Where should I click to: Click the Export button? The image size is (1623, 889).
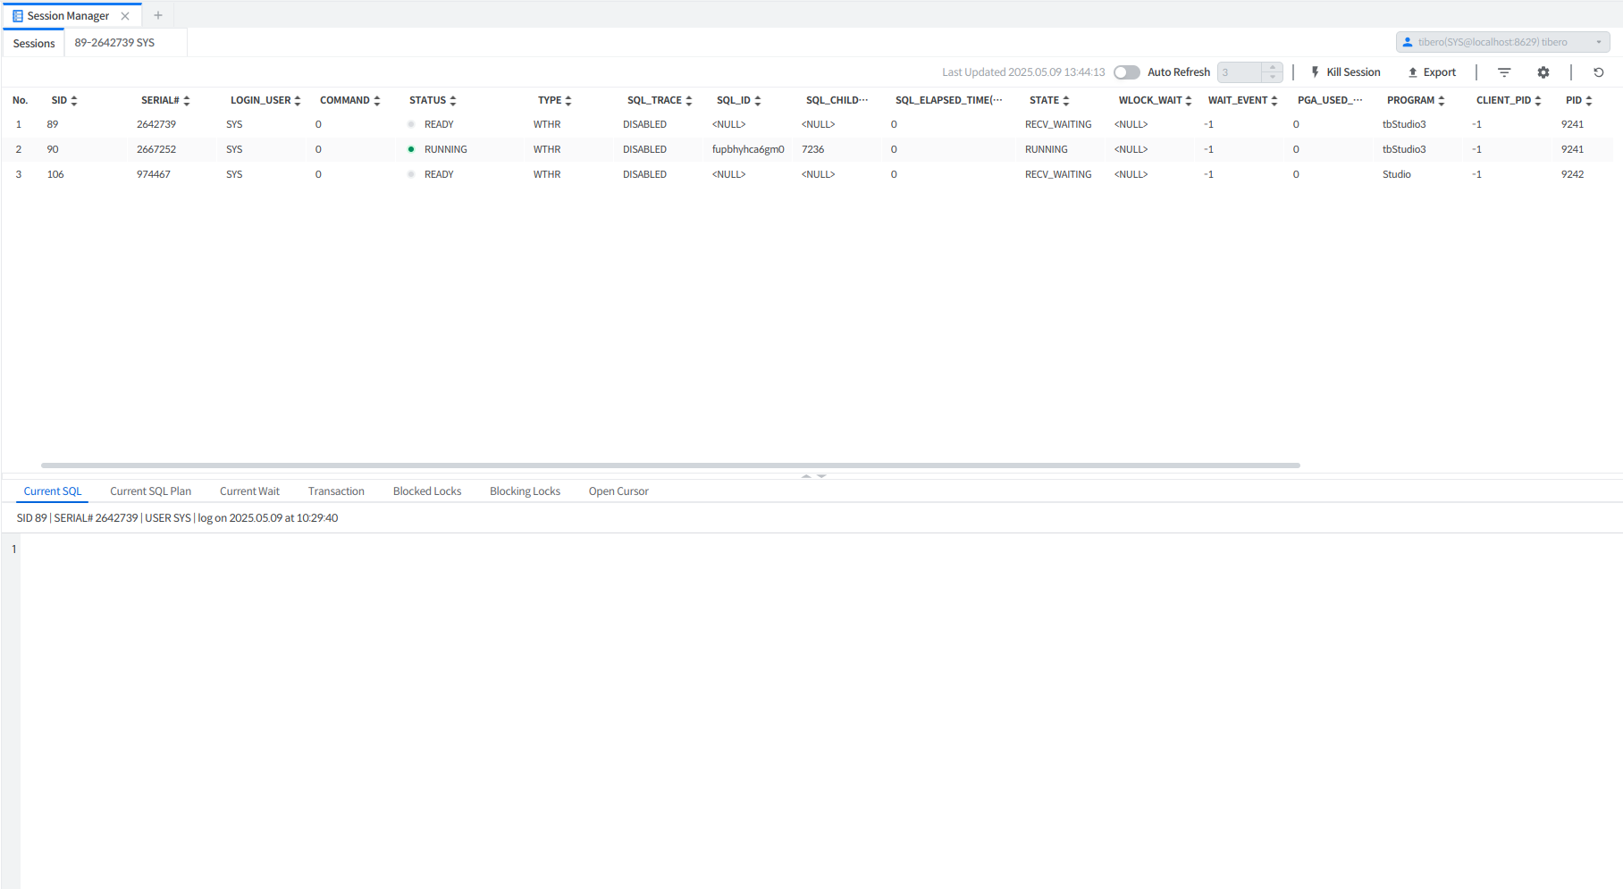click(1432, 72)
